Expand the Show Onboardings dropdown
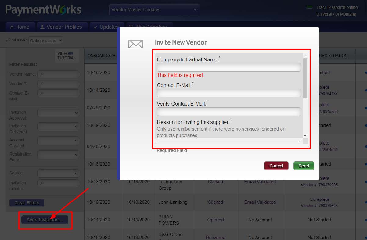This screenshot has height=240, width=367. click(x=46, y=40)
